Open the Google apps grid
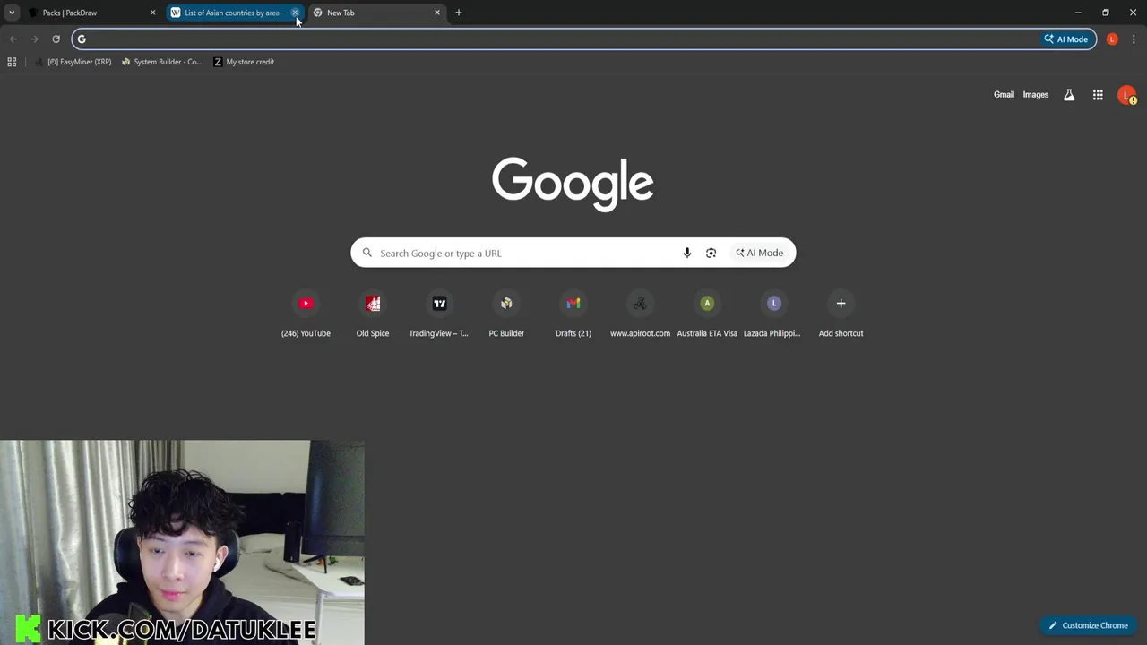 click(1098, 94)
